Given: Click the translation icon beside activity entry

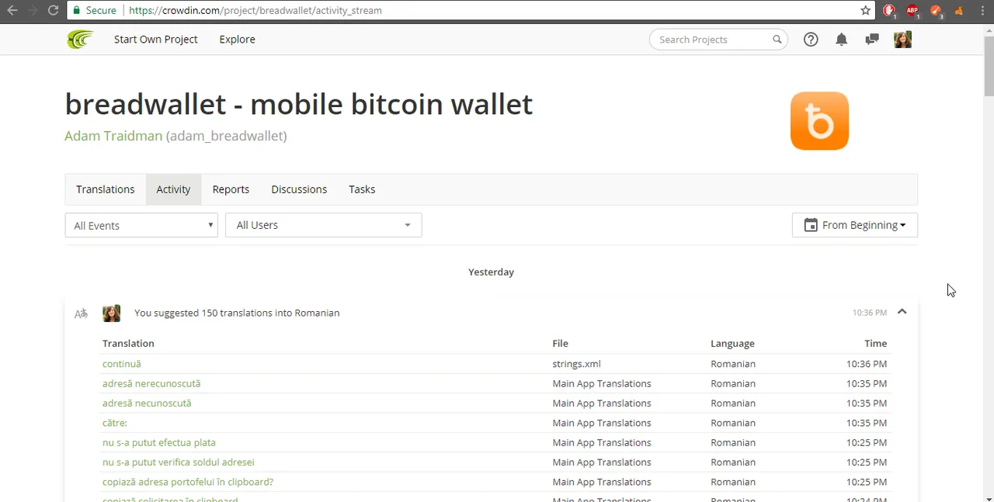Looking at the screenshot, I should click(x=81, y=313).
